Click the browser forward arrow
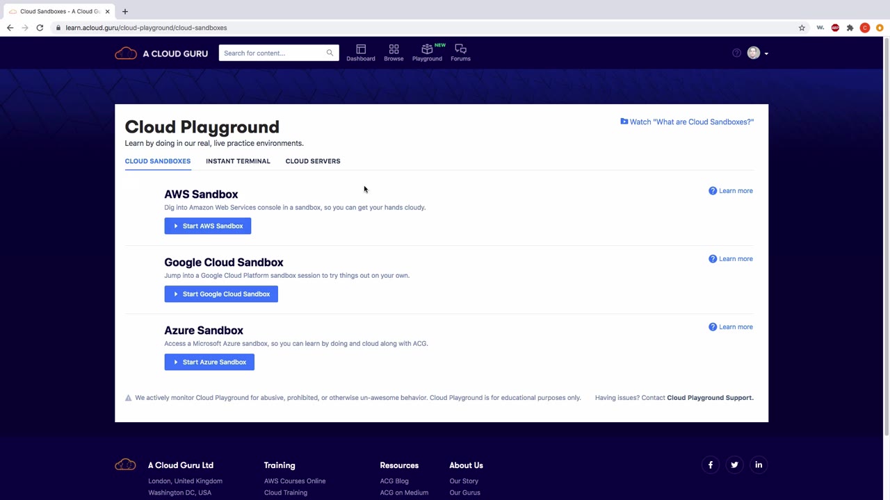Viewport: 890px width, 500px height. click(x=25, y=28)
